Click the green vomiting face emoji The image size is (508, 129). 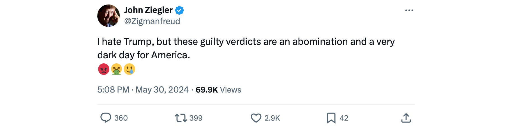pos(116,69)
